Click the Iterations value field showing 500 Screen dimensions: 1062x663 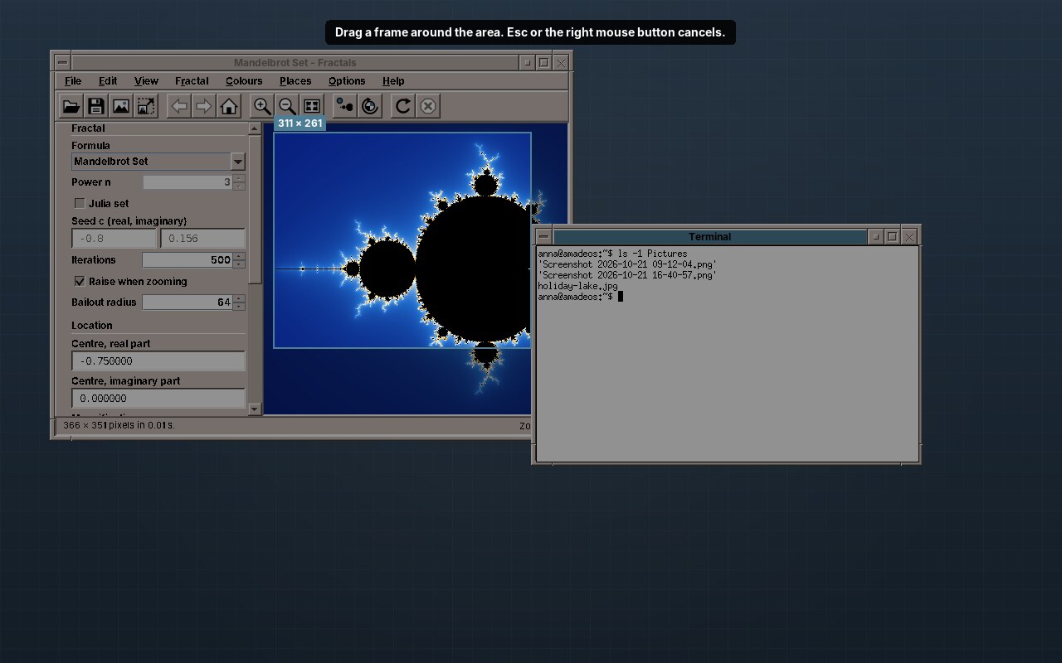188,260
